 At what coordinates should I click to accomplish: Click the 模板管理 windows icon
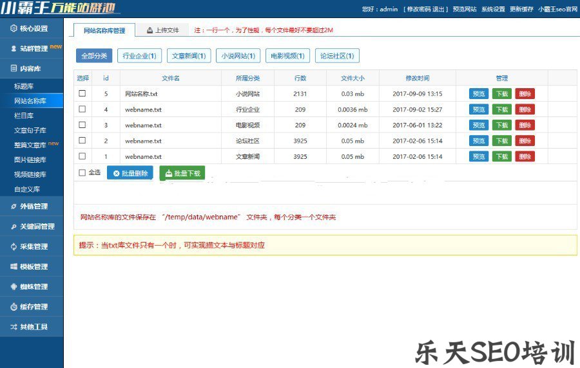coord(14,266)
